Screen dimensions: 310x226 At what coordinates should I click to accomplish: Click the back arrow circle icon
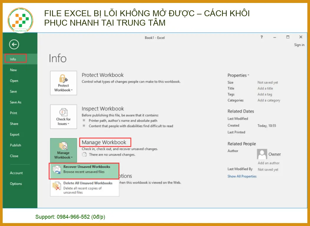click(x=14, y=44)
